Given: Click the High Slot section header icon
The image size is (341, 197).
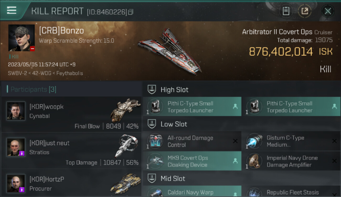Looking at the screenshot, I should point(152,90).
